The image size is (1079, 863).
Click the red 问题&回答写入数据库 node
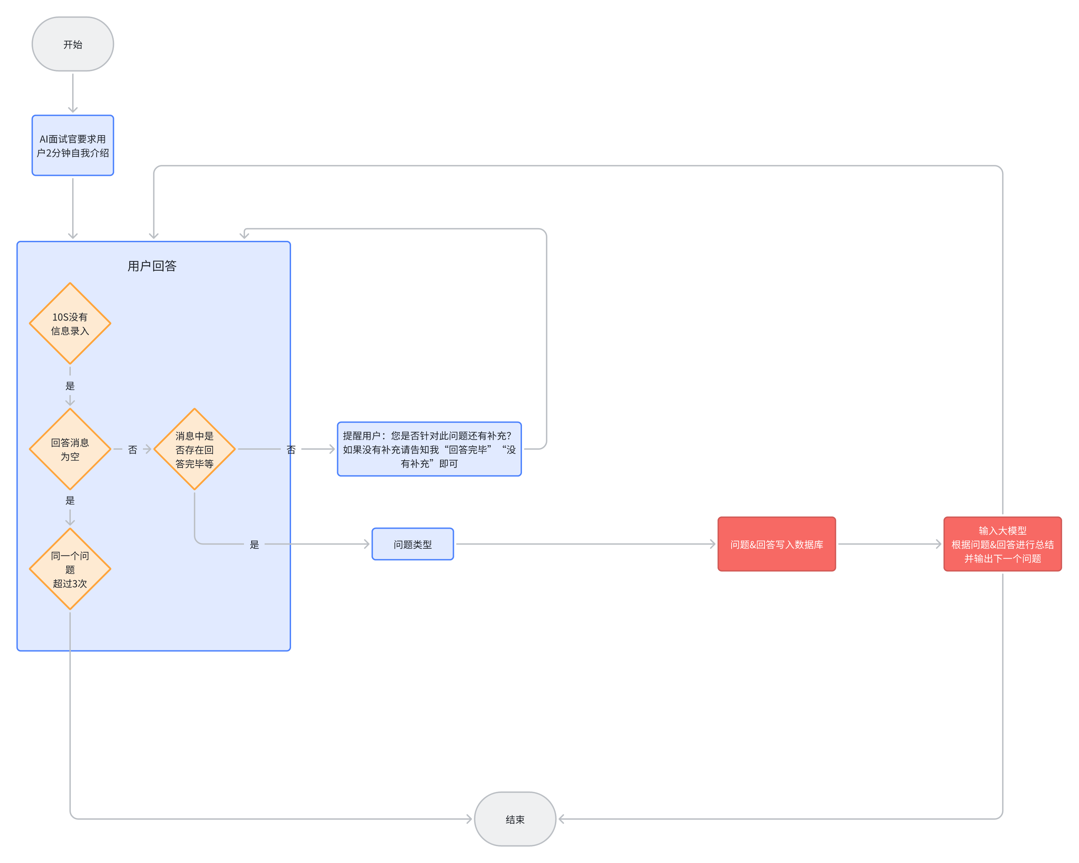(x=777, y=544)
